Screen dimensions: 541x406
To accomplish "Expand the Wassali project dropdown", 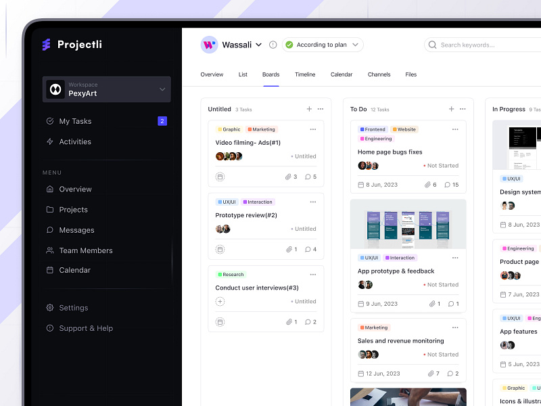I will [258, 45].
